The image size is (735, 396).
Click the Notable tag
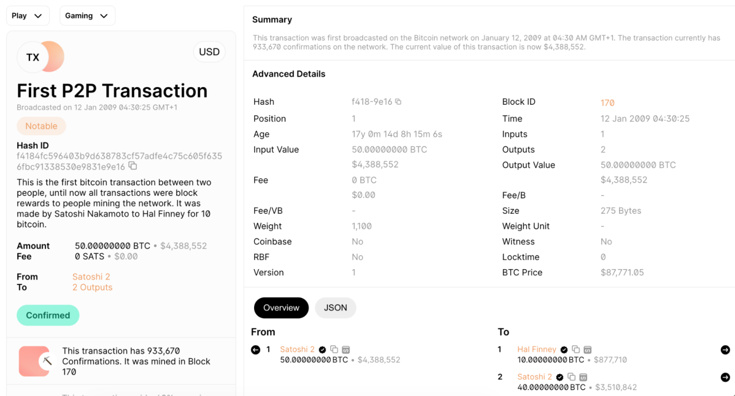pyautogui.click(x=41, y=126)
